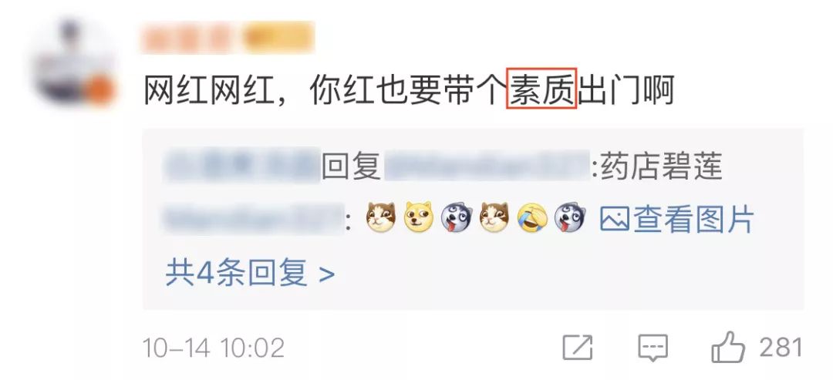Open the comment bubble icon
This screenshot has height=380, width=833.
[653, 348]
